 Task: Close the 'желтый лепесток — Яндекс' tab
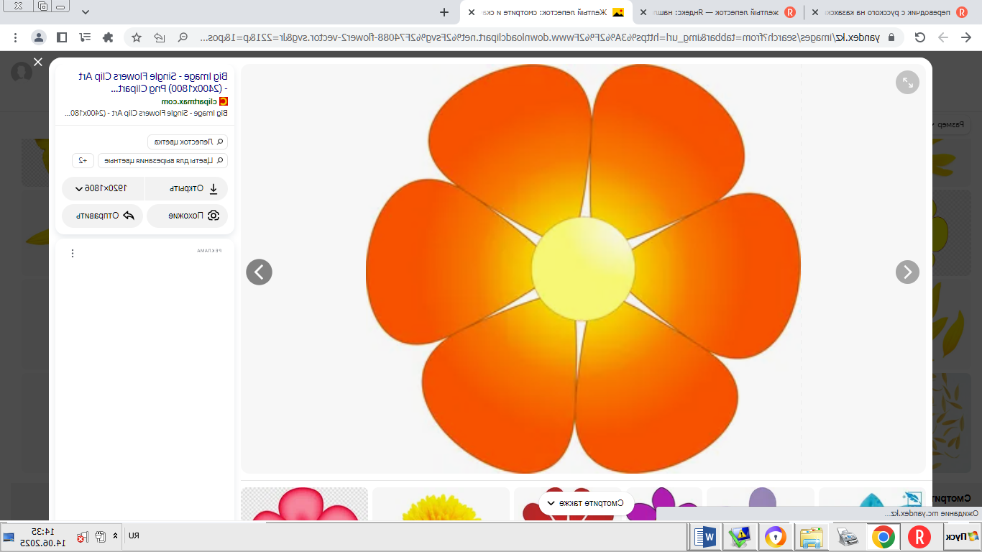point(643,12)
